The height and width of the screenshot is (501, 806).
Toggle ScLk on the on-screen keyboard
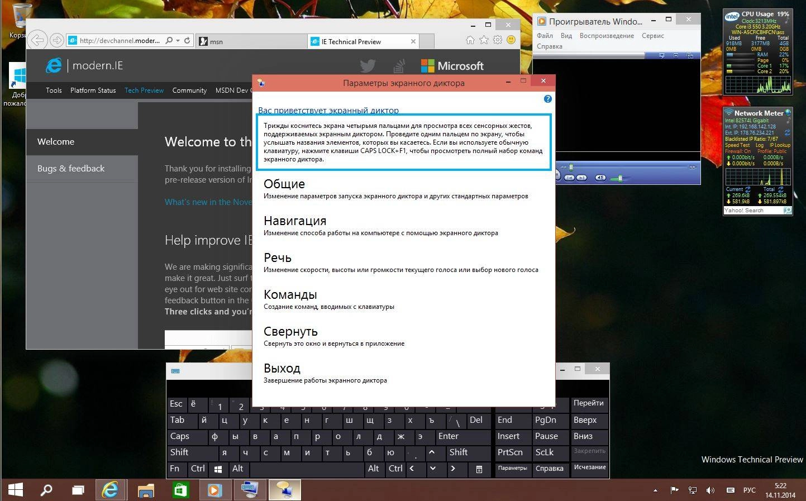point(550,453)
